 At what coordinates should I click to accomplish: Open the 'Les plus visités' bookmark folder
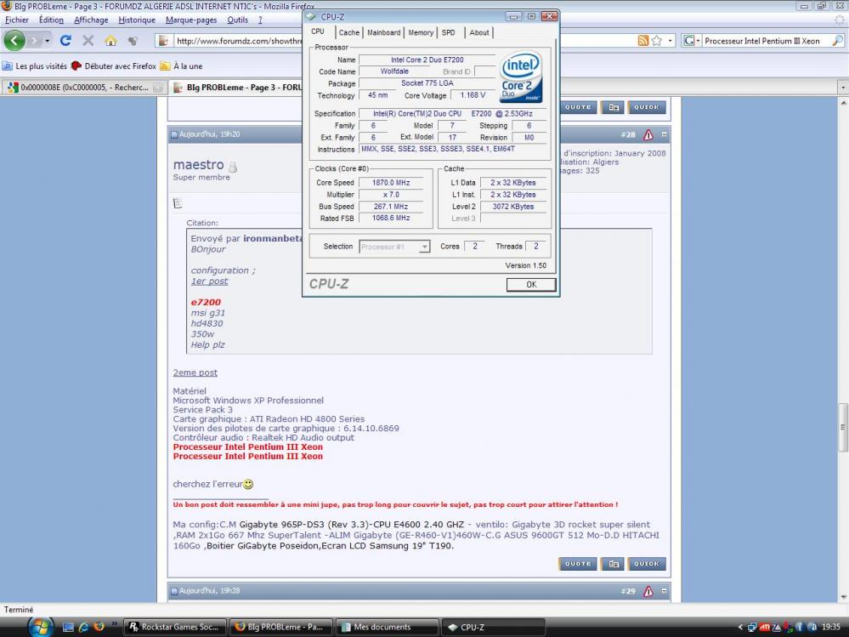35,66
